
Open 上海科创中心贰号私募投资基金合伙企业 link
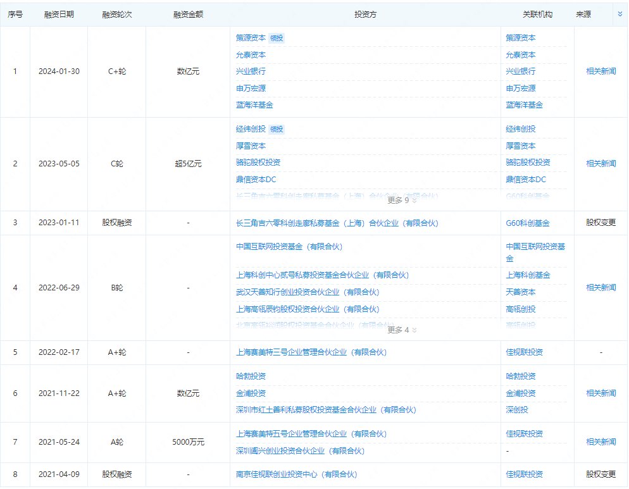pyautogui.click(x=323, y=275)
